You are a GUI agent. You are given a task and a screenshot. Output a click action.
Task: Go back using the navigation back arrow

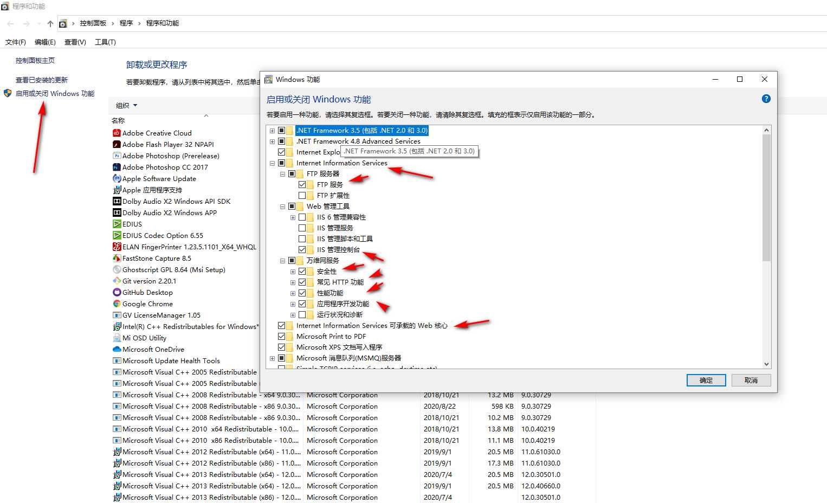(10, 23)
